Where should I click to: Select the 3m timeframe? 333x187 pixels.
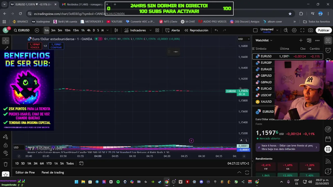pos(53,30)
